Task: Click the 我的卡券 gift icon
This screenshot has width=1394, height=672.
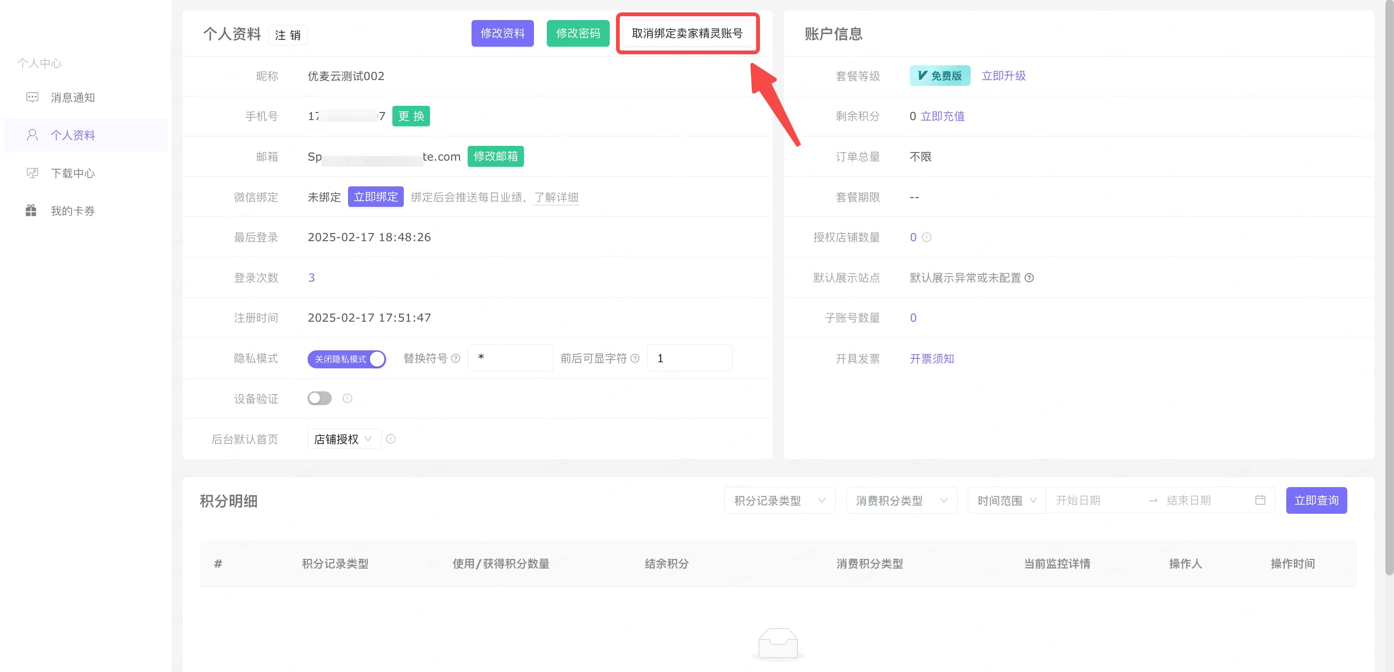Action: [32, 210]
